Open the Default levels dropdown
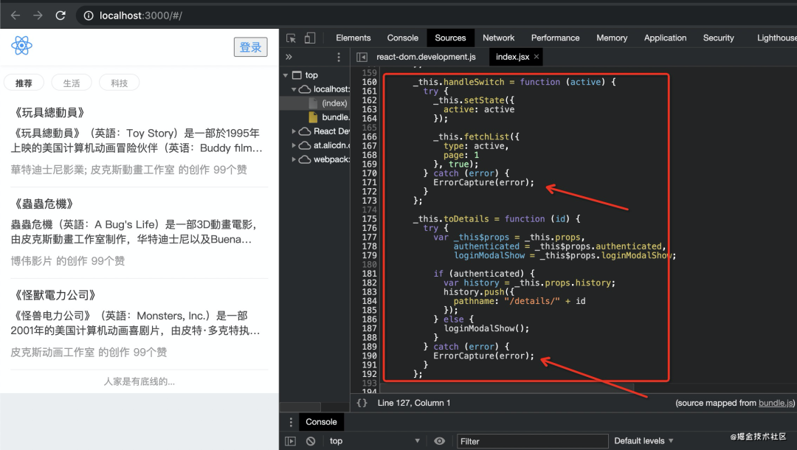The width and height of the screenshot is (797, 450). (x=644, y=441)
